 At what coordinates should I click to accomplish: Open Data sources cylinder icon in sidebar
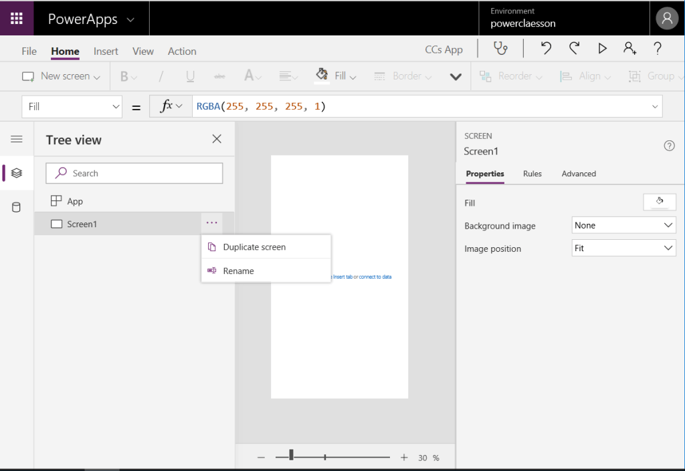click(17, 207)
